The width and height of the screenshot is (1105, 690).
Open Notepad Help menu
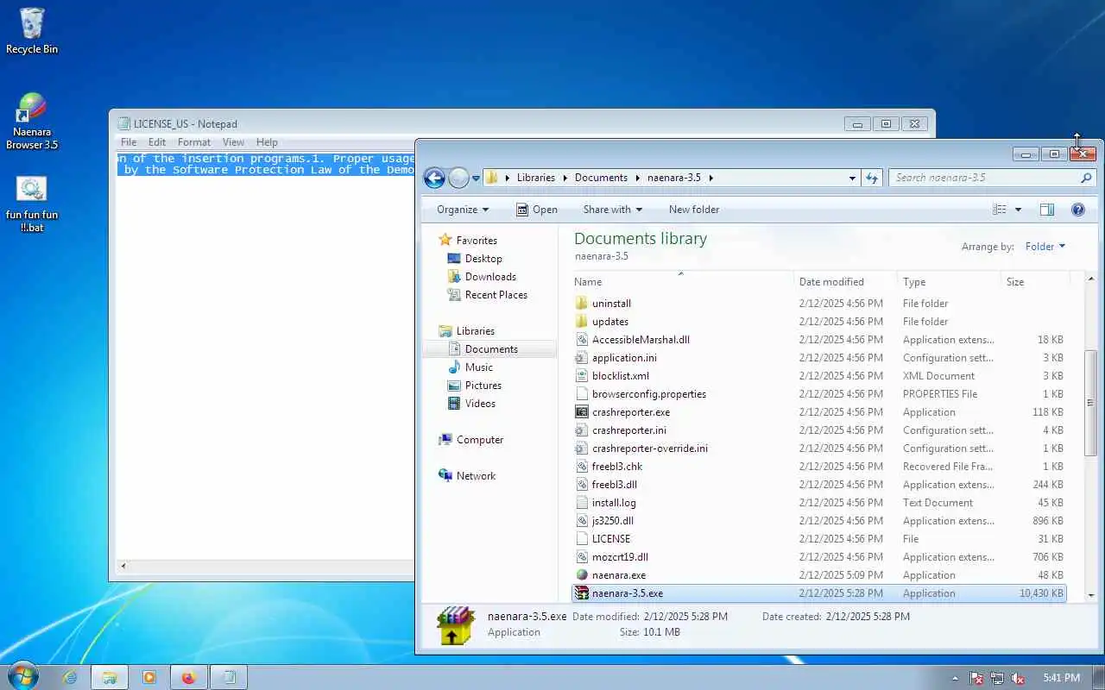[267, 142]
